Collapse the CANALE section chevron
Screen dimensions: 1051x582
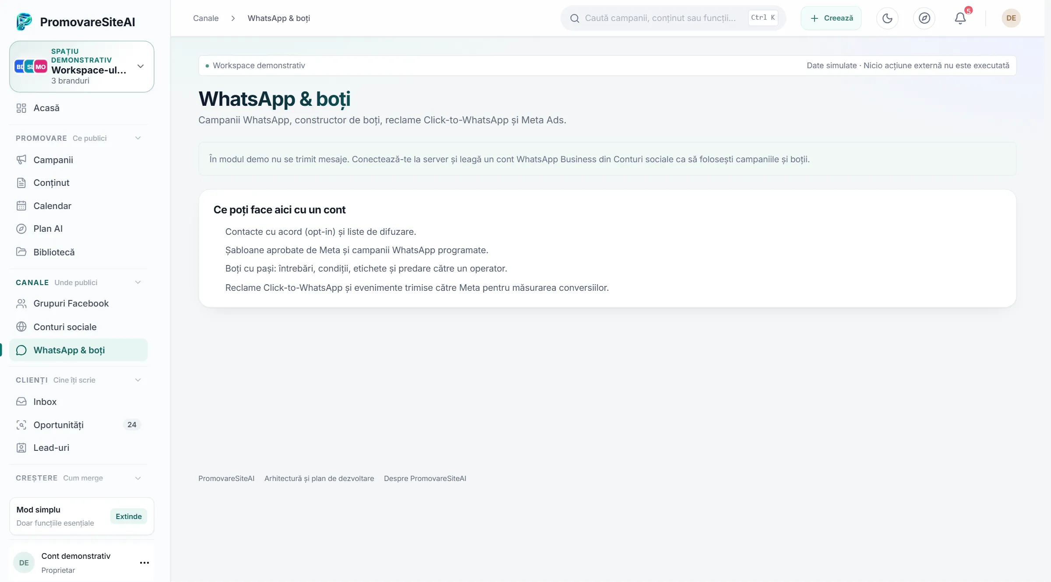click(x=138, y=282)
